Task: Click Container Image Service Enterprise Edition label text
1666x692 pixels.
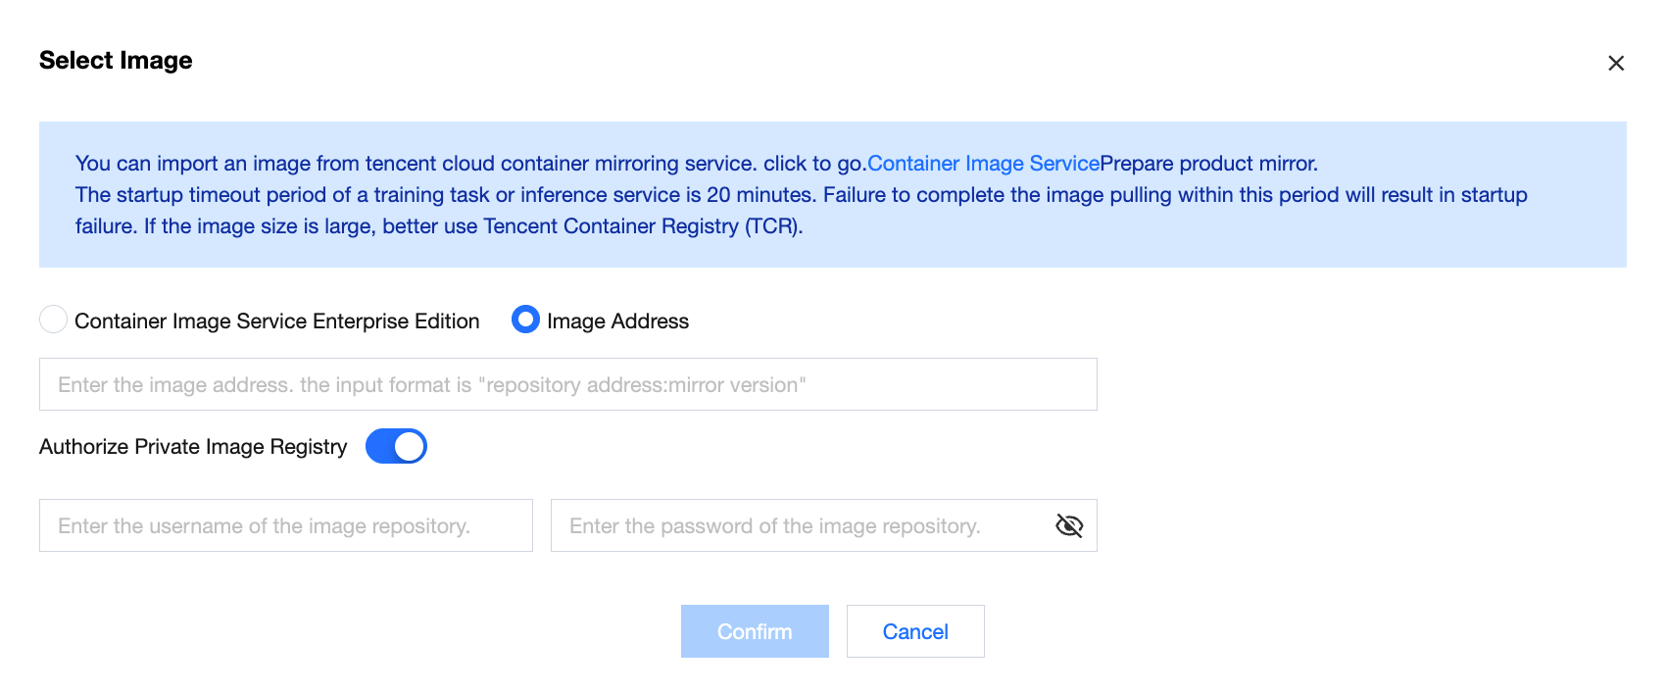Action: tap(276, 321)
